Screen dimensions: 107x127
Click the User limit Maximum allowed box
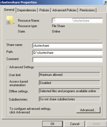pos(70,75)
